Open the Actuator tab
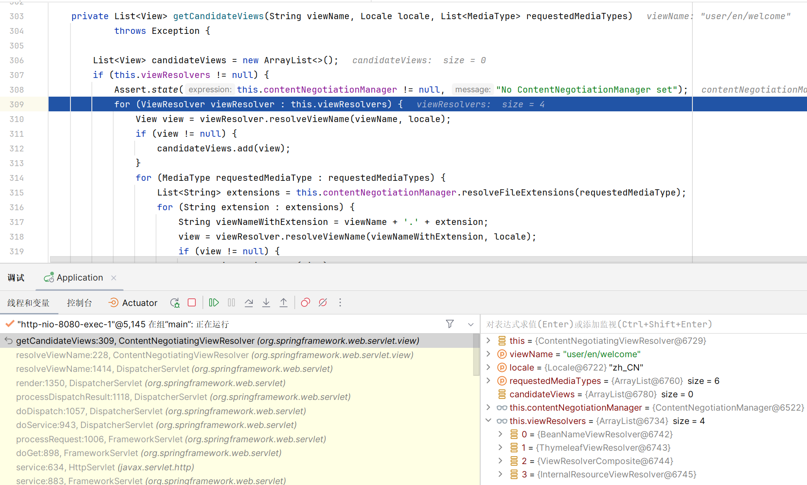 point(133,303)
